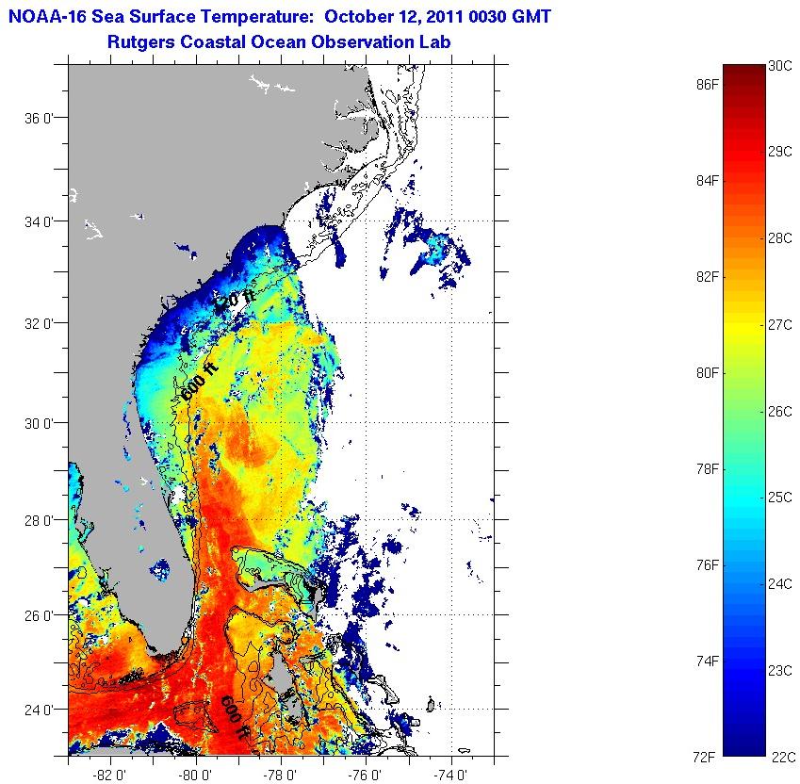Click the 120 ft depth contour label
Viewport: 800px width, 784px height.
[x=234, y=301]
